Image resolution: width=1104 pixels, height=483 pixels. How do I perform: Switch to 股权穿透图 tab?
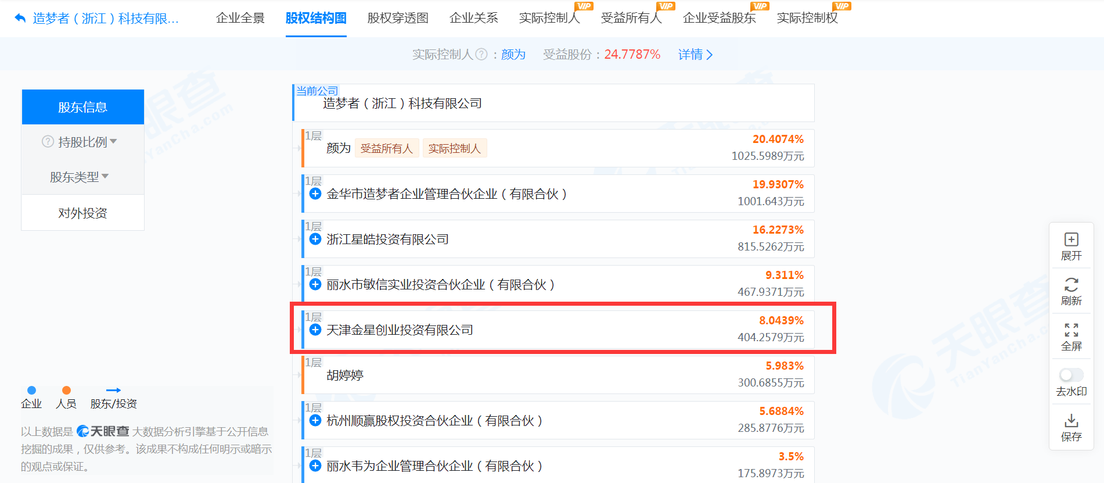point(398,18)
